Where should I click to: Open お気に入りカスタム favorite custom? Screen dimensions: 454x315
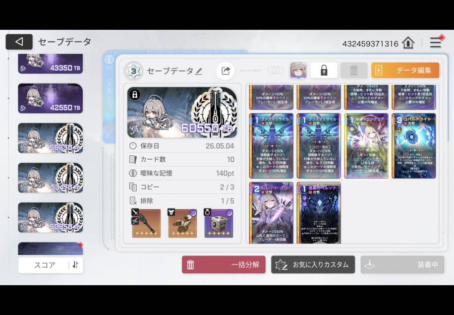313,265
